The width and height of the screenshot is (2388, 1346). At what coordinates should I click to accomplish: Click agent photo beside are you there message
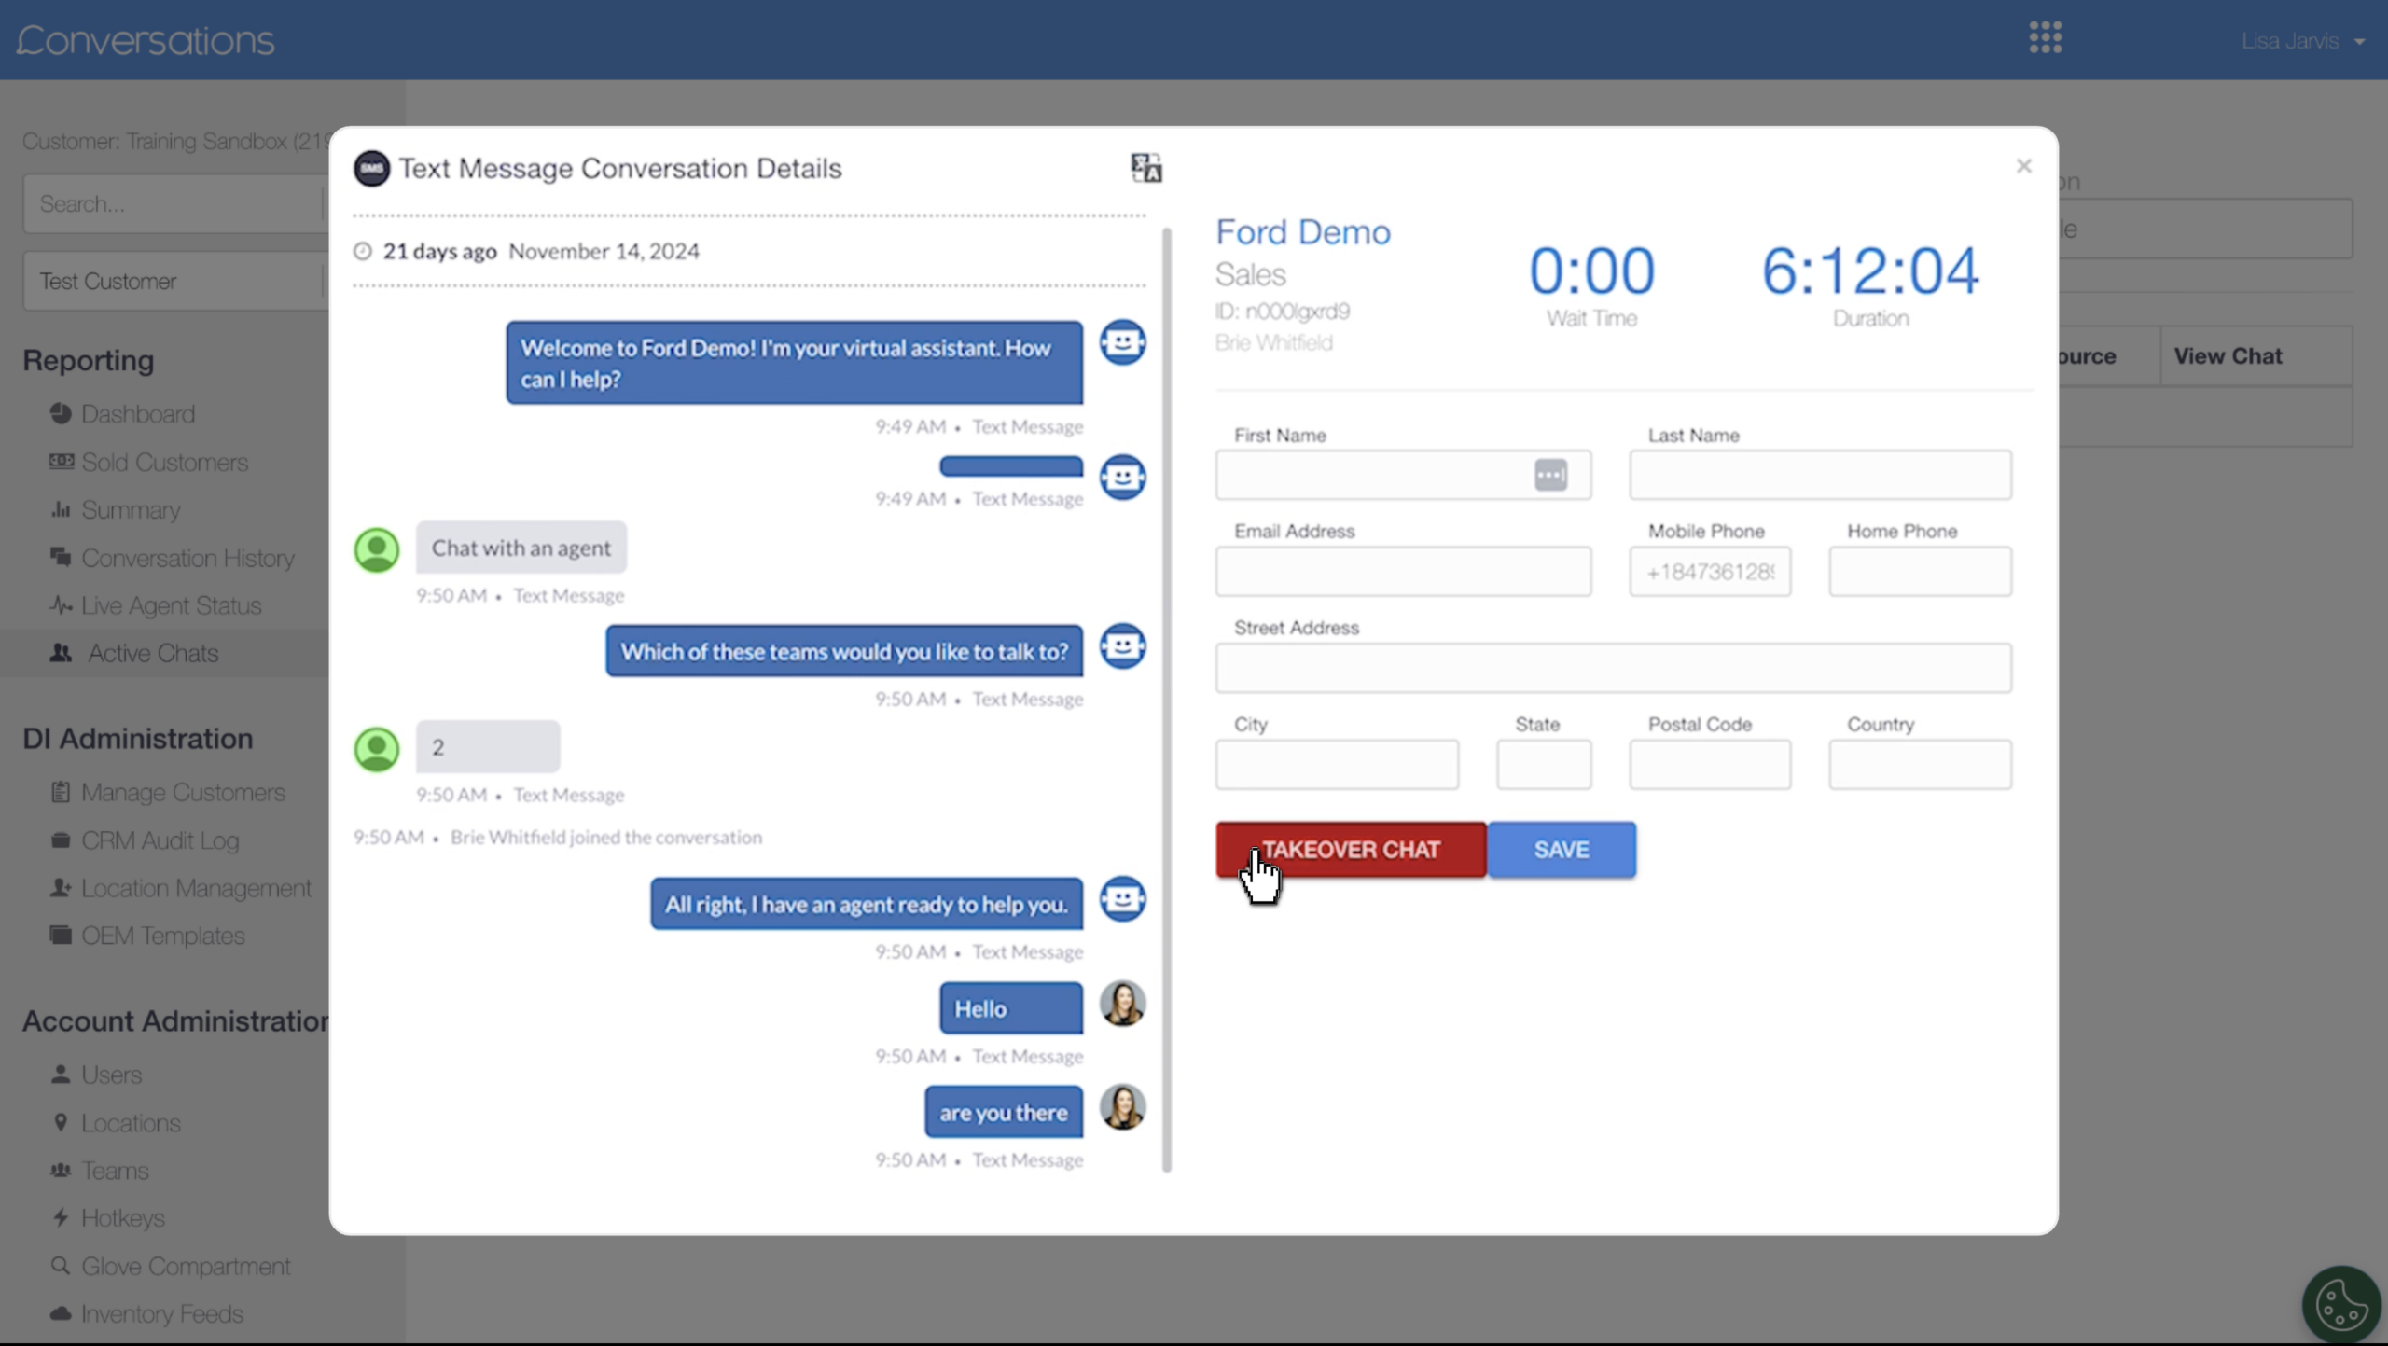[x=1122, y=1108]
